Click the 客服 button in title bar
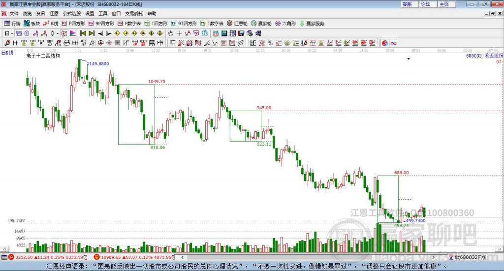Viewport: 504px width, 271px height. pos(409,4)
